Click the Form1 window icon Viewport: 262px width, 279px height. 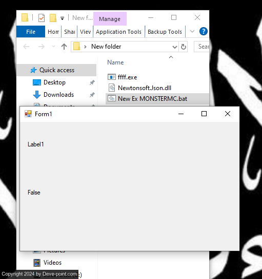pos(28,114)
